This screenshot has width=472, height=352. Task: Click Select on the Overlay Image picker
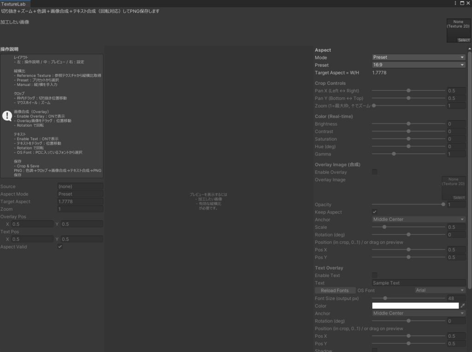[x=459, y=197]
